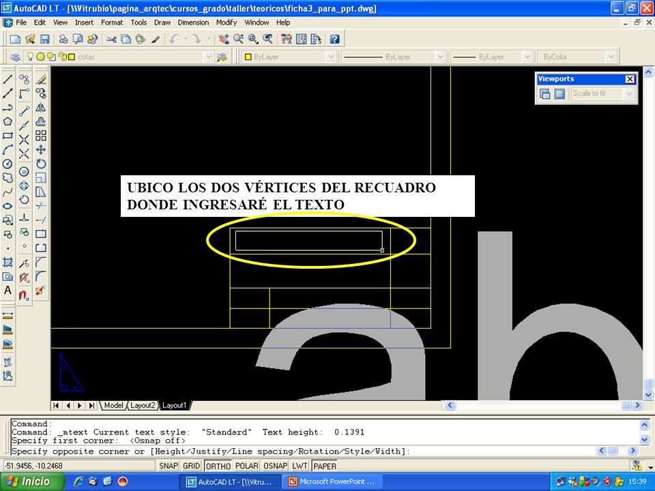
Task: Select the Ellipse draw tool
Action: pyautogui.click(x=8, y=206)
